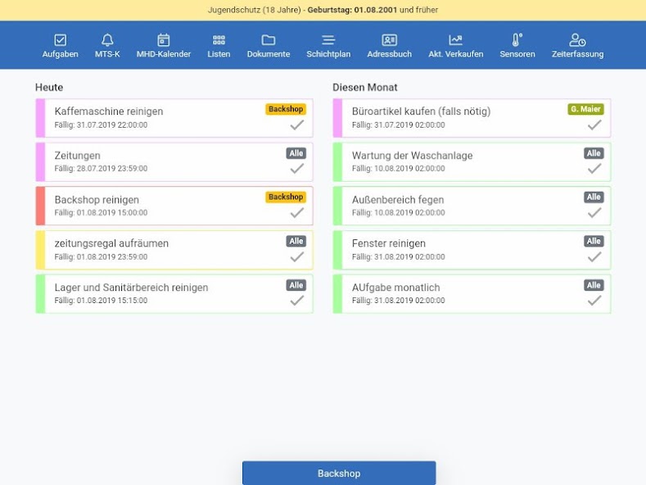
Task: Open MTS-K bell icon
Action: pyautogui.click(x=107, y=40)
